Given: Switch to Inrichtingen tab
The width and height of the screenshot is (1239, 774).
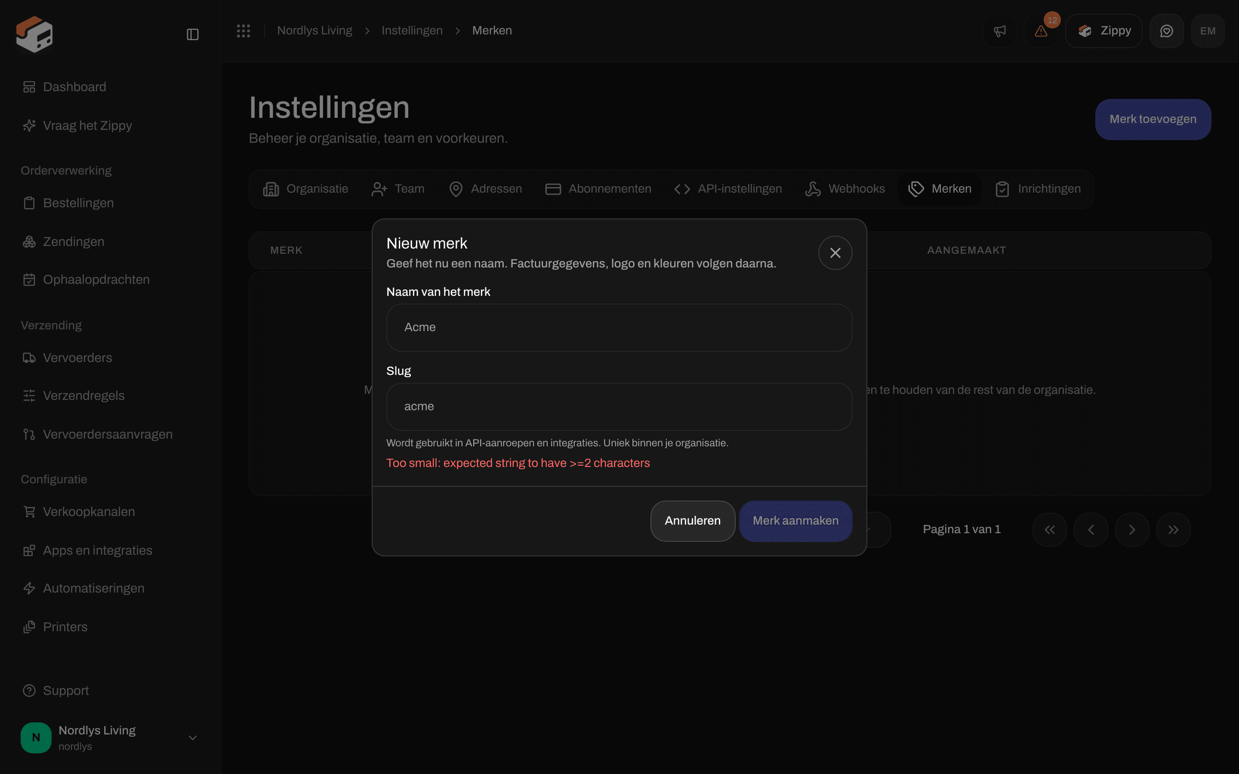Looking at the screenshot, I should [1038, 189].
